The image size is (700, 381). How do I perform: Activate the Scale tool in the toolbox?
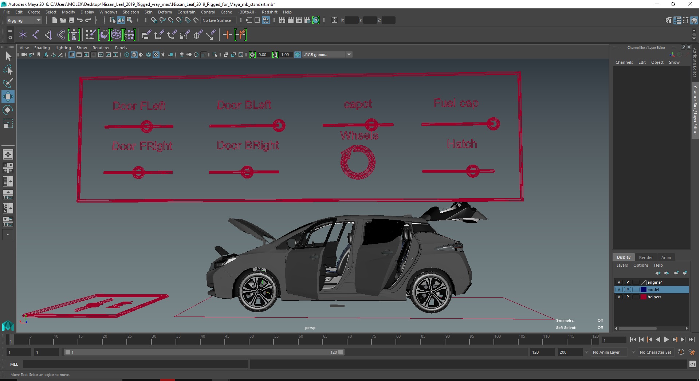(8, 123)
